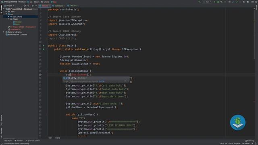Click the 4 spaces indent status widget
This screenshot has width=258, height=145.
tap(237, 144)
